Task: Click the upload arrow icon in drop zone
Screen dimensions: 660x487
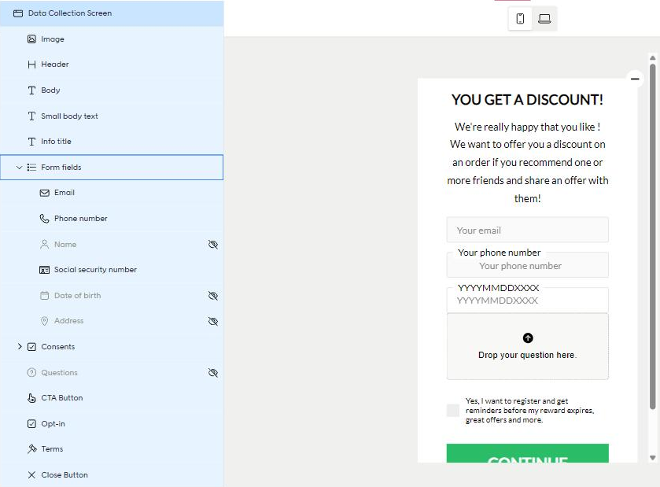Action: pos(528,338)
